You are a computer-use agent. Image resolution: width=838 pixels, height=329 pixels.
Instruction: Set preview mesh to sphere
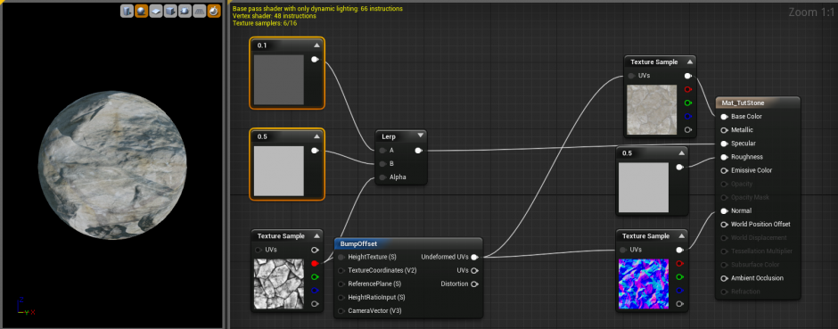[141, 11]
